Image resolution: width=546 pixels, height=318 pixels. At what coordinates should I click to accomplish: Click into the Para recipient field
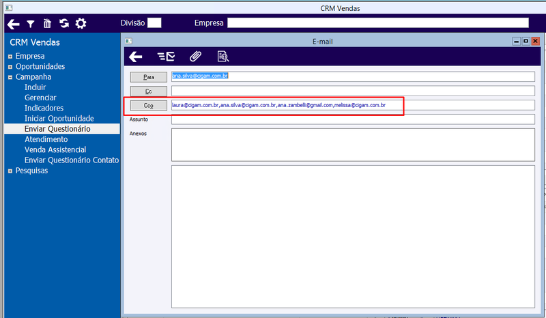click(x=353, y=76)
